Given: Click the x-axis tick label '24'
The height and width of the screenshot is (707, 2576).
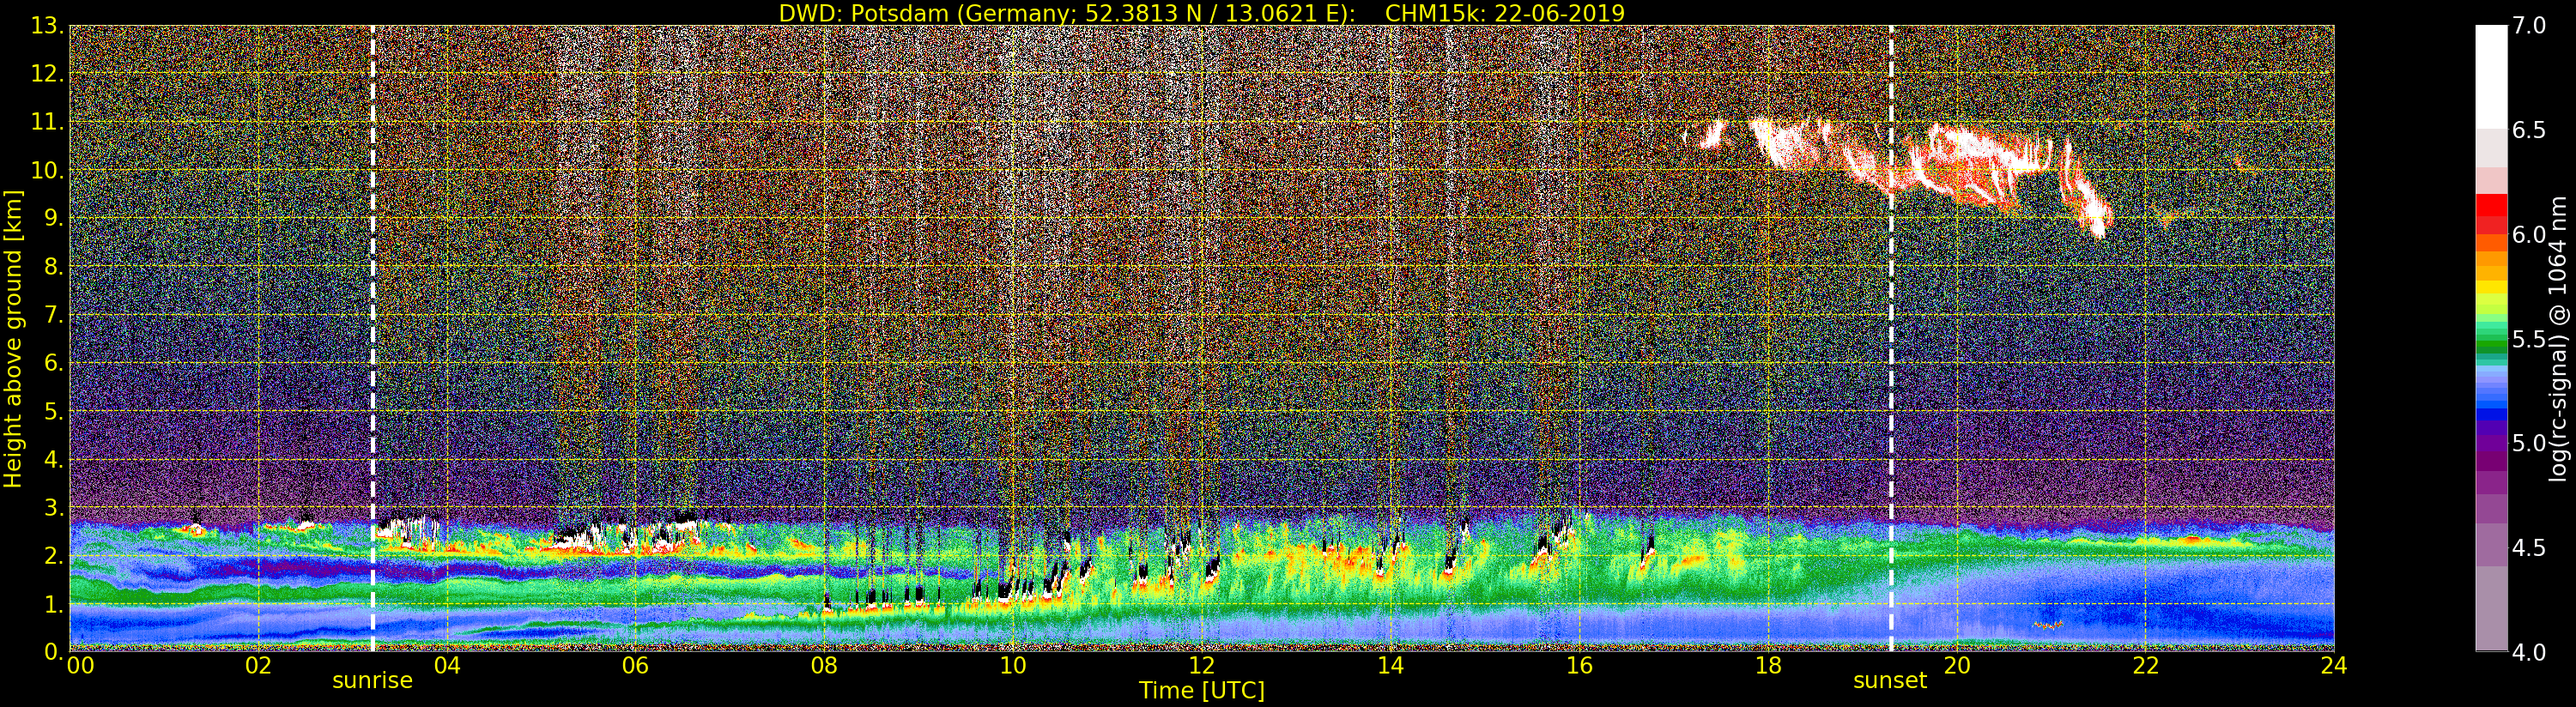Looking at the screenshot, I should pos(2333,666).
